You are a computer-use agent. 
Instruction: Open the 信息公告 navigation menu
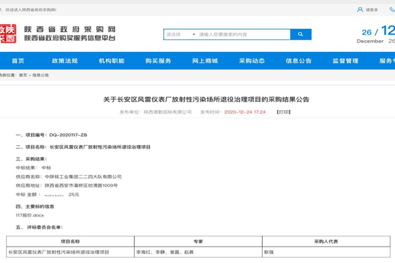click(x=298, y=60)
